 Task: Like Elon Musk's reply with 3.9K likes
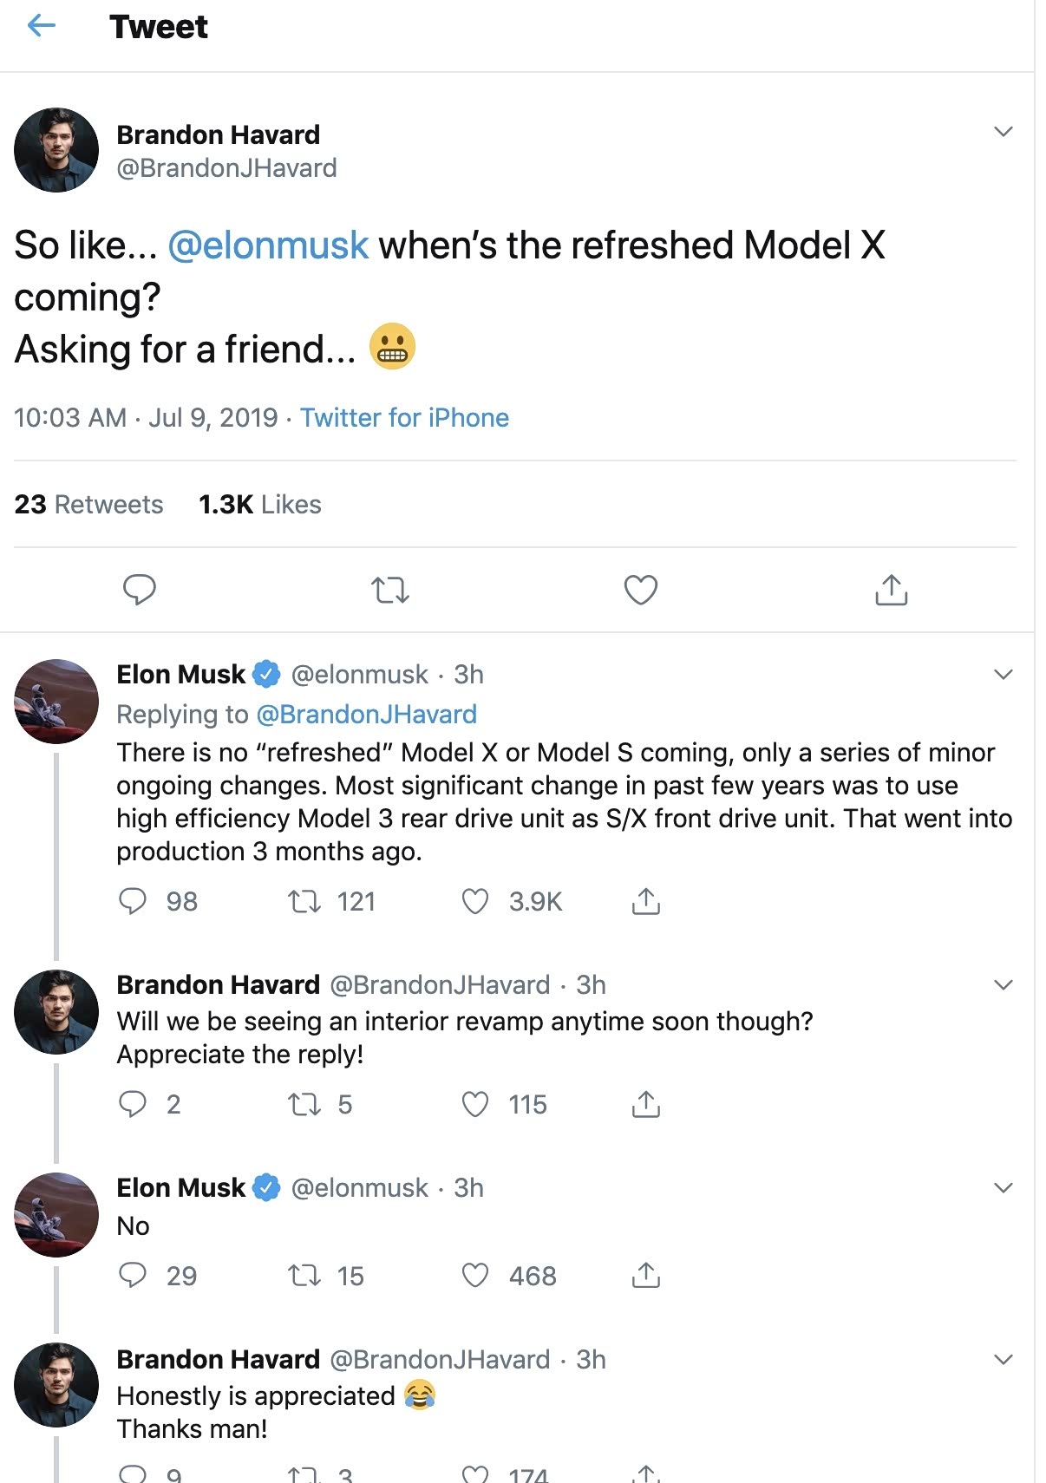click(x=475, y=902)
